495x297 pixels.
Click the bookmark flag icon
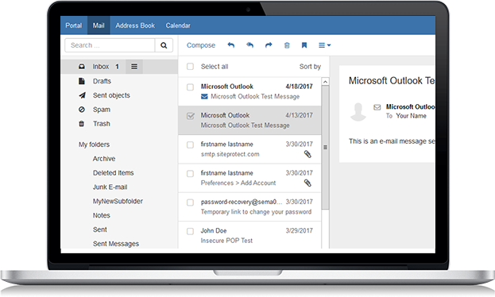pyautogui.click(x=304, y=45)
